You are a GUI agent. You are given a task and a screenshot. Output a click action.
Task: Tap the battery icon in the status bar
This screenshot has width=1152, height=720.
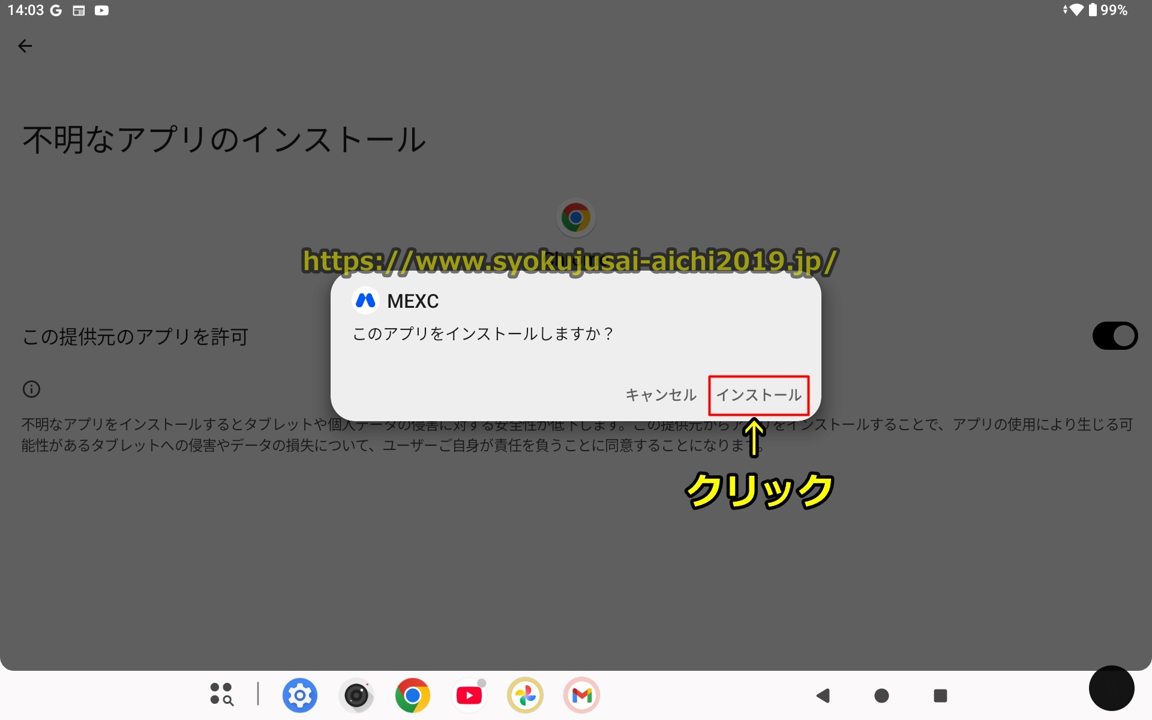[x=1093, y=10]
